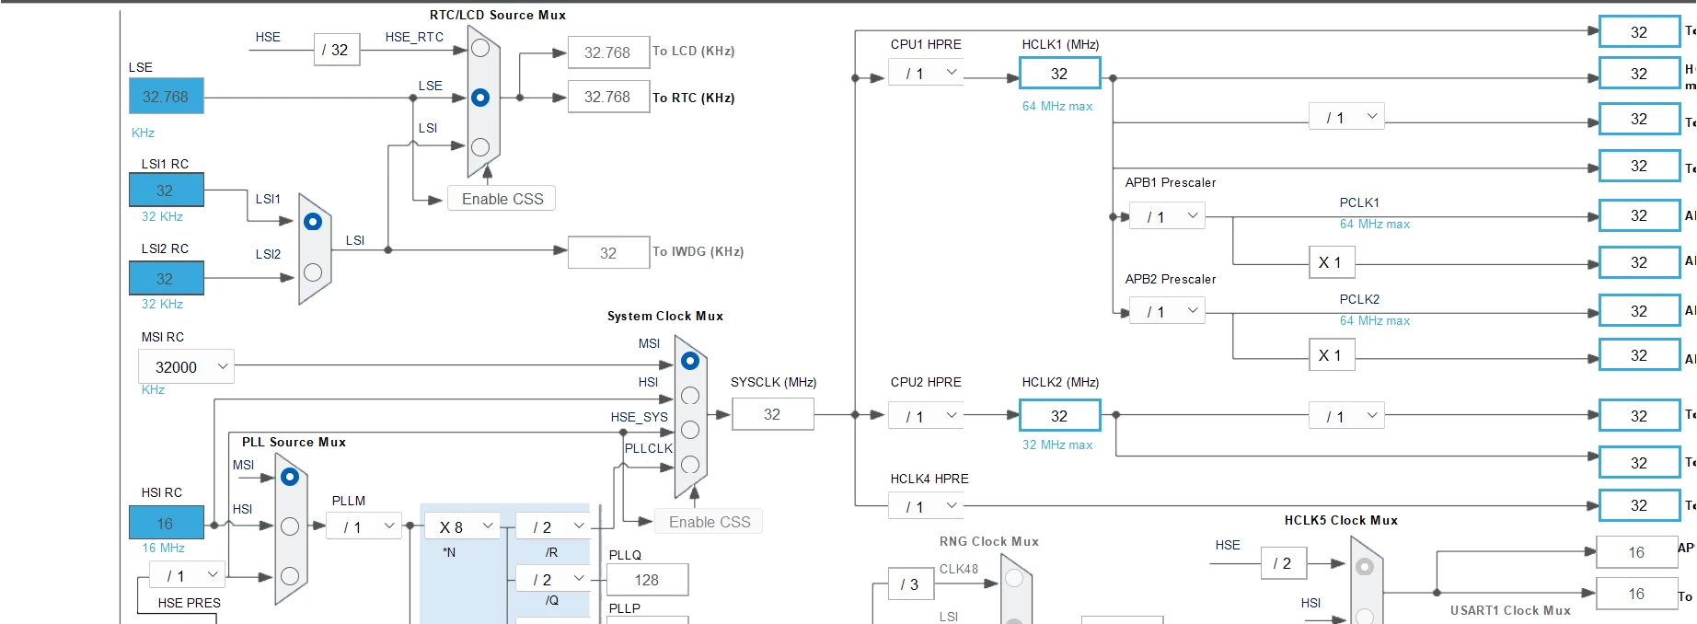Open the PLL /Q divider dropdown
This screenshot has width=1697, height=624.
point(553,579)
